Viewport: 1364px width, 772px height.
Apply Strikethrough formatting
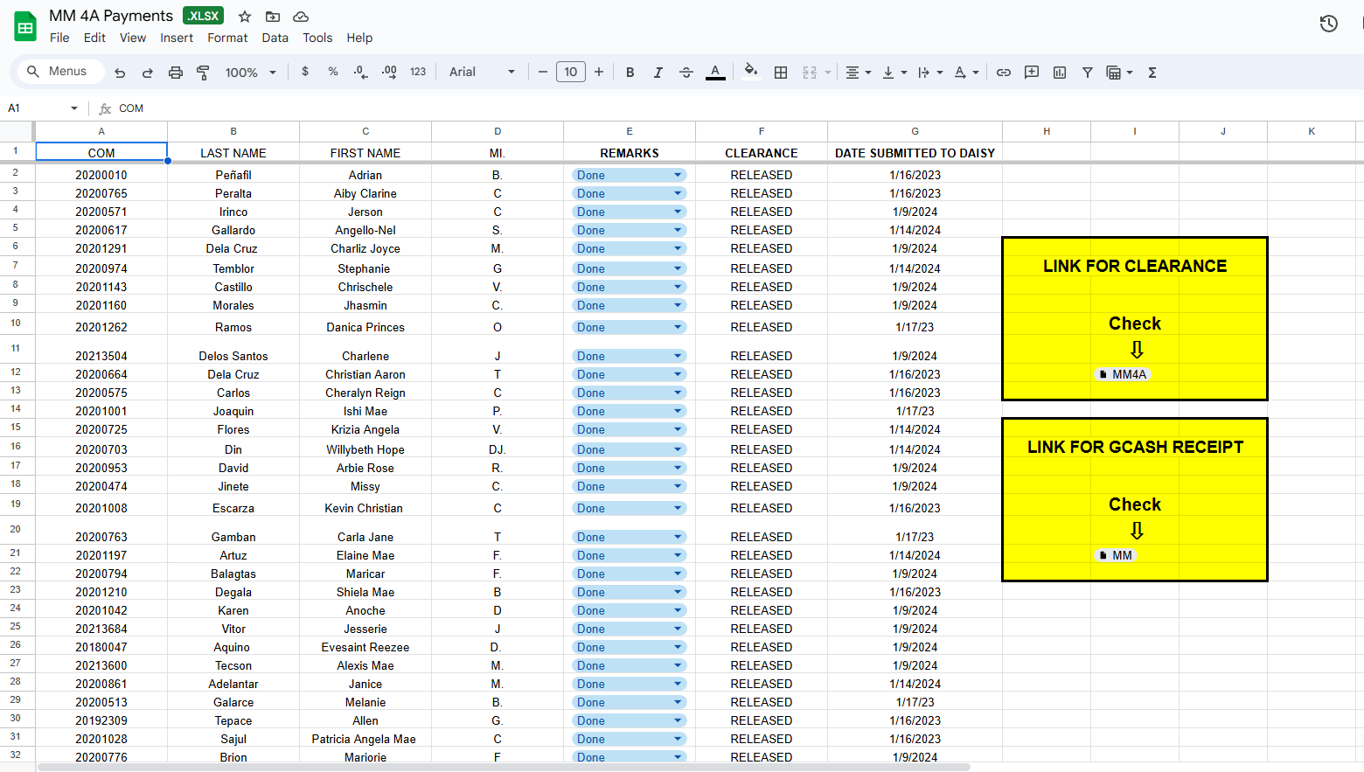(x=686, y=73)
